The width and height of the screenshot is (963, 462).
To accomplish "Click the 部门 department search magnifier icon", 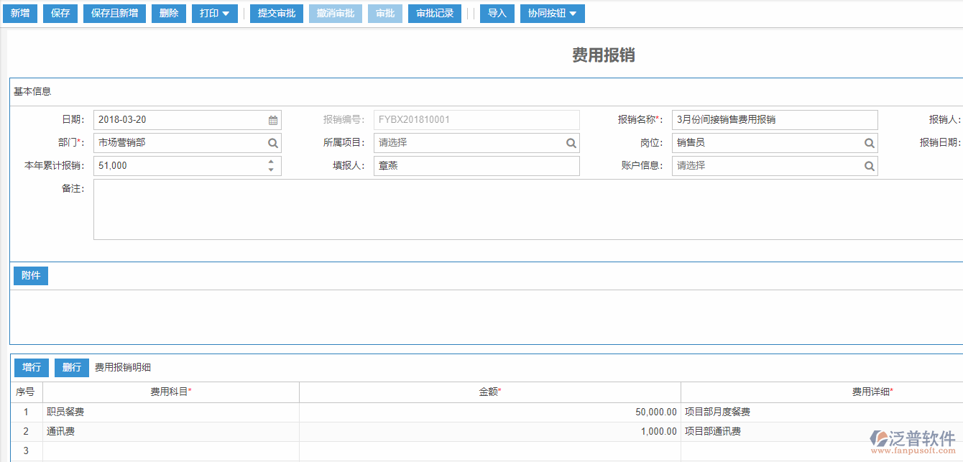I will tap(272, 142).
